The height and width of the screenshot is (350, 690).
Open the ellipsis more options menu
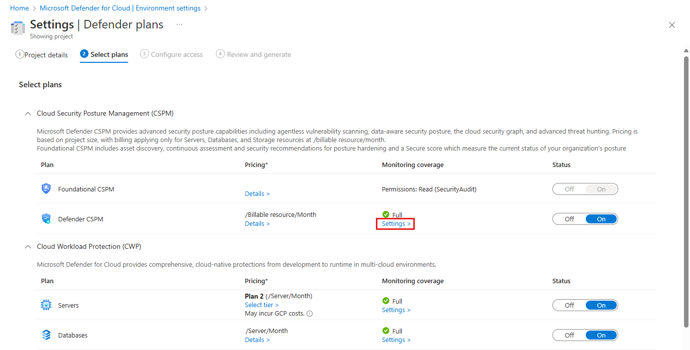tap(179, 24)
